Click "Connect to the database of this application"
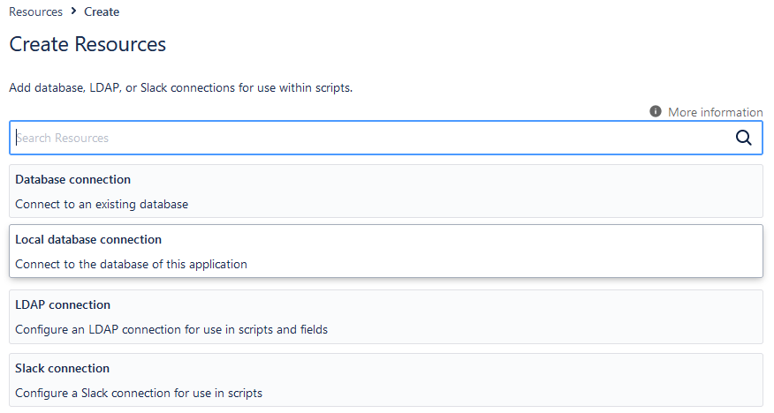This screenshot has height=413, width=774. point(131,264)
